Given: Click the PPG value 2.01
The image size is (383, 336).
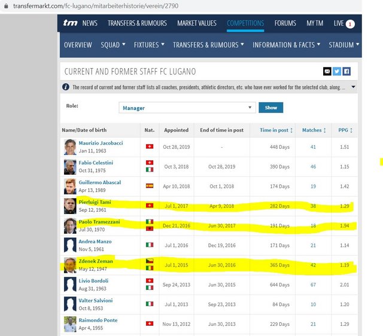Looking at the screenshot, I should point(345,285).
